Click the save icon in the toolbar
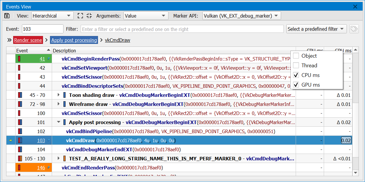 pyautogui.click(x=7, y=16)
